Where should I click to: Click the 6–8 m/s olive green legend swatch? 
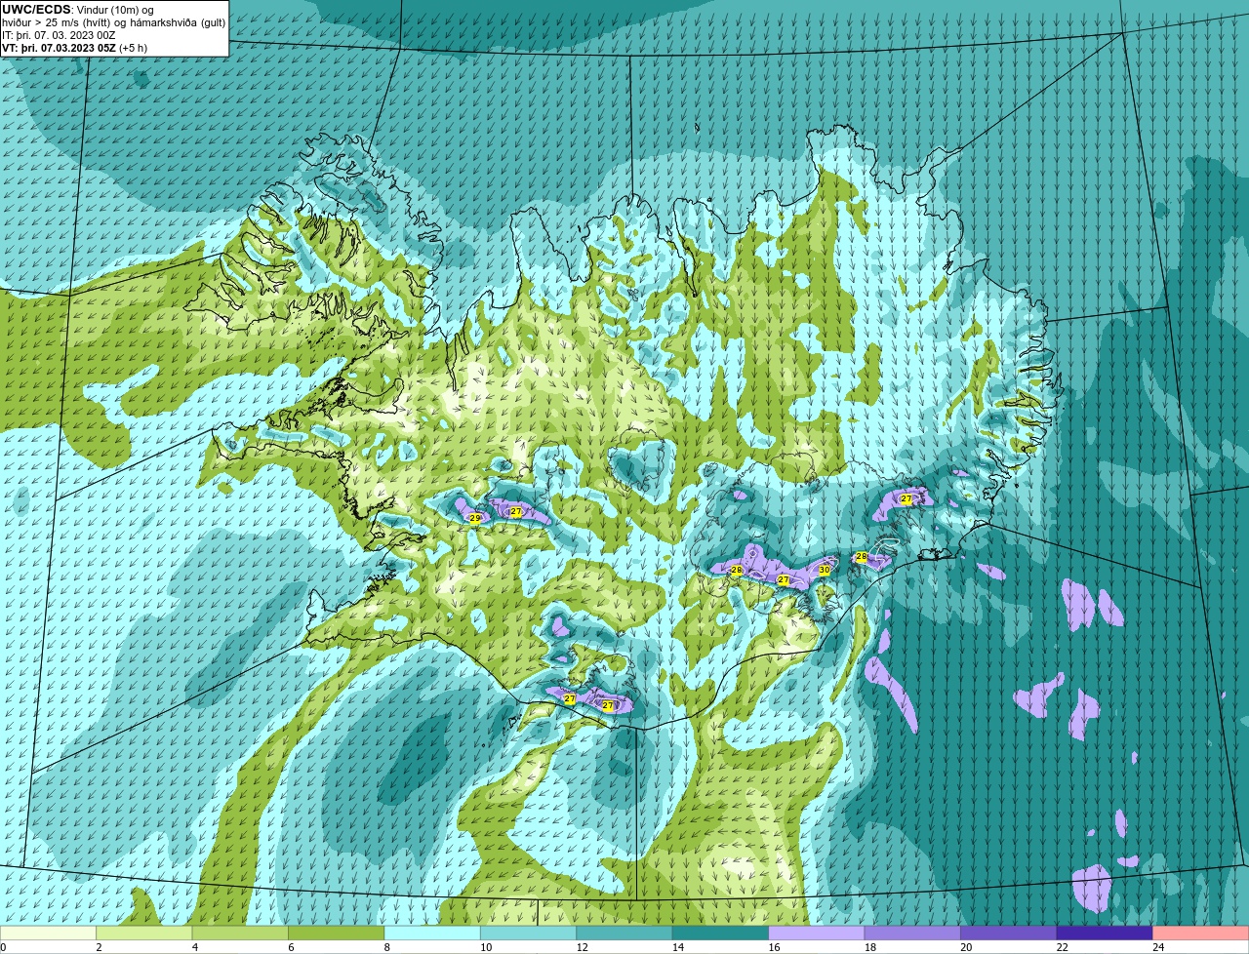(337, 933)
